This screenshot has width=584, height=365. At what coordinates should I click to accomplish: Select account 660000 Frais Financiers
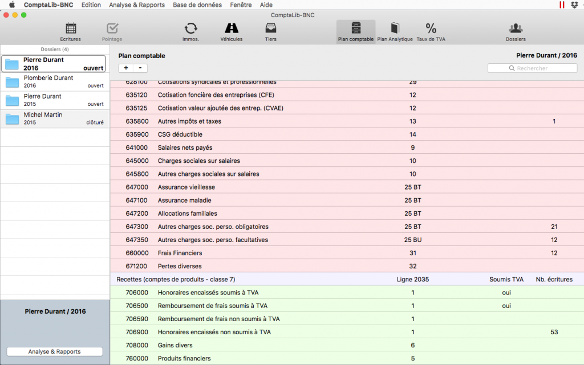[x=347, y=253]
